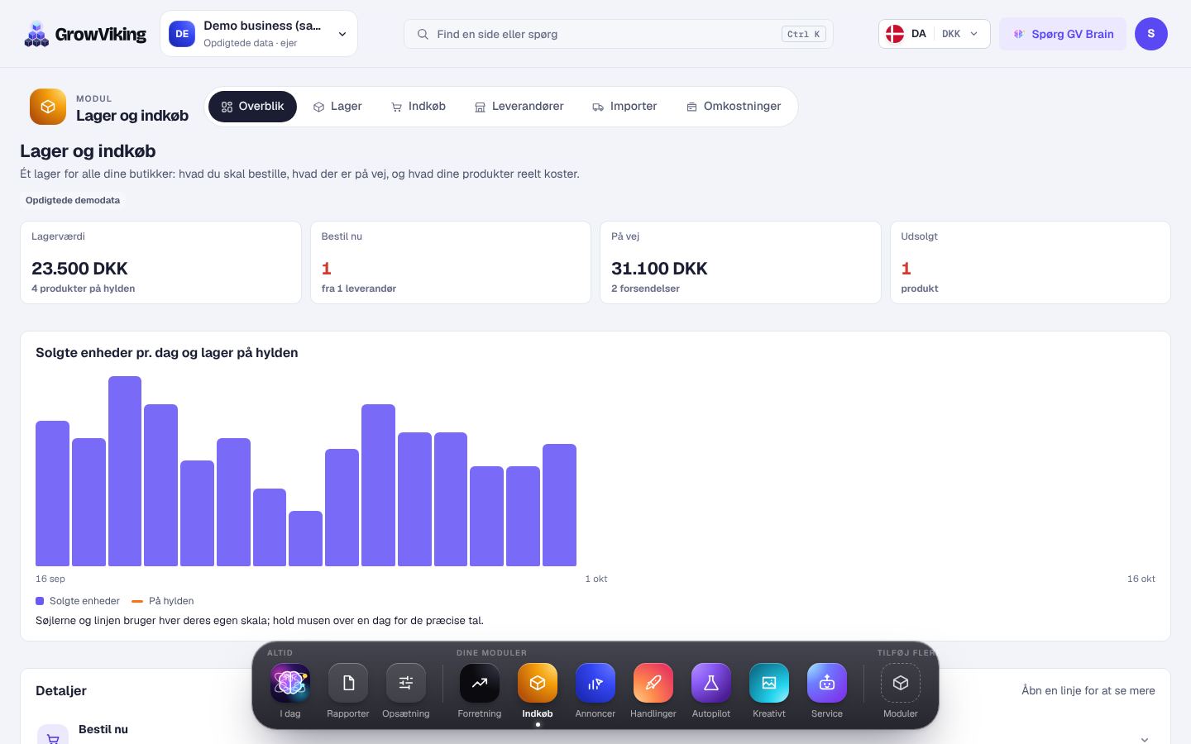
Task: Open Annoncer module icon
Action: click(595, 683)
